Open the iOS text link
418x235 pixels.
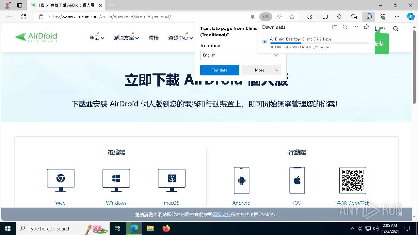(x=297, y=203)
